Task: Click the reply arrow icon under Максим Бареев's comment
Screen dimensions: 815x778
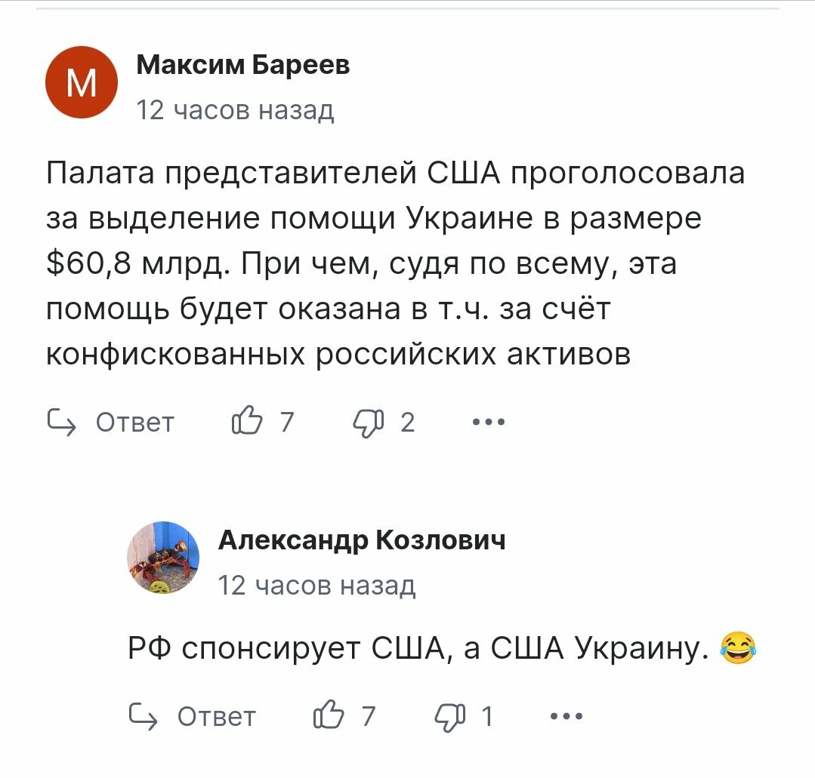Action: pos(61,423)
